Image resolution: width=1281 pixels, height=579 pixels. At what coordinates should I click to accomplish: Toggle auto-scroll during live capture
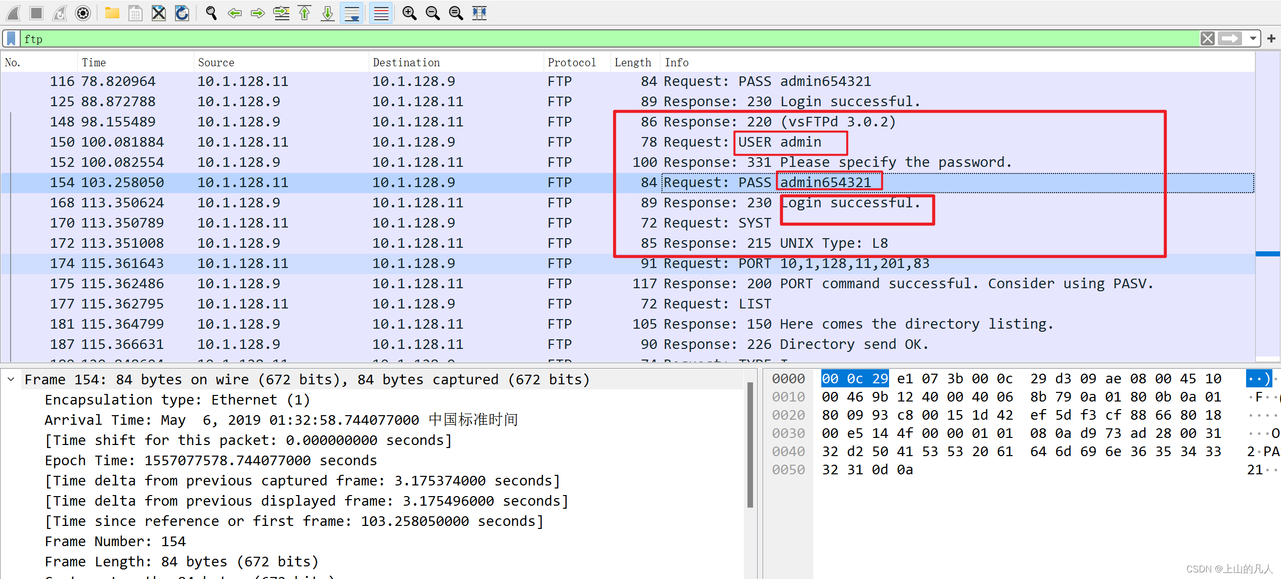[x=351, y=13]
